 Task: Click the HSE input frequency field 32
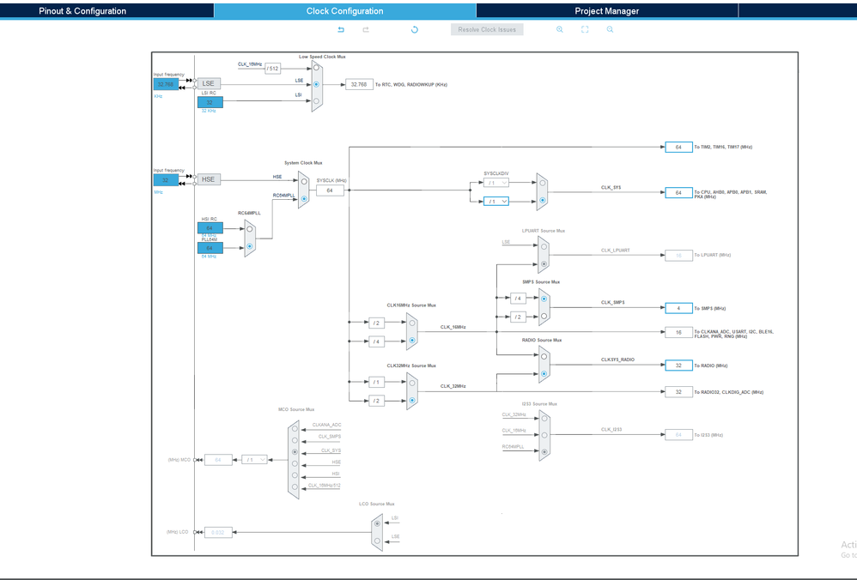pyautogui.click(x=166, y=180)
